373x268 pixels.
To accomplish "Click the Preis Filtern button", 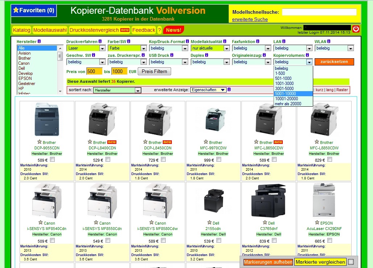I will click(x=154, y=72).
